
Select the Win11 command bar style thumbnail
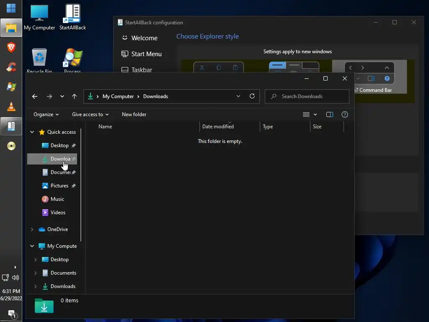click(219, 67)
